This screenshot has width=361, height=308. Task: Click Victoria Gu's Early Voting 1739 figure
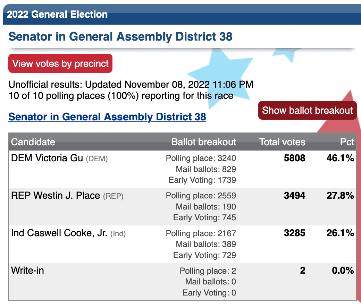pos(202,180)
